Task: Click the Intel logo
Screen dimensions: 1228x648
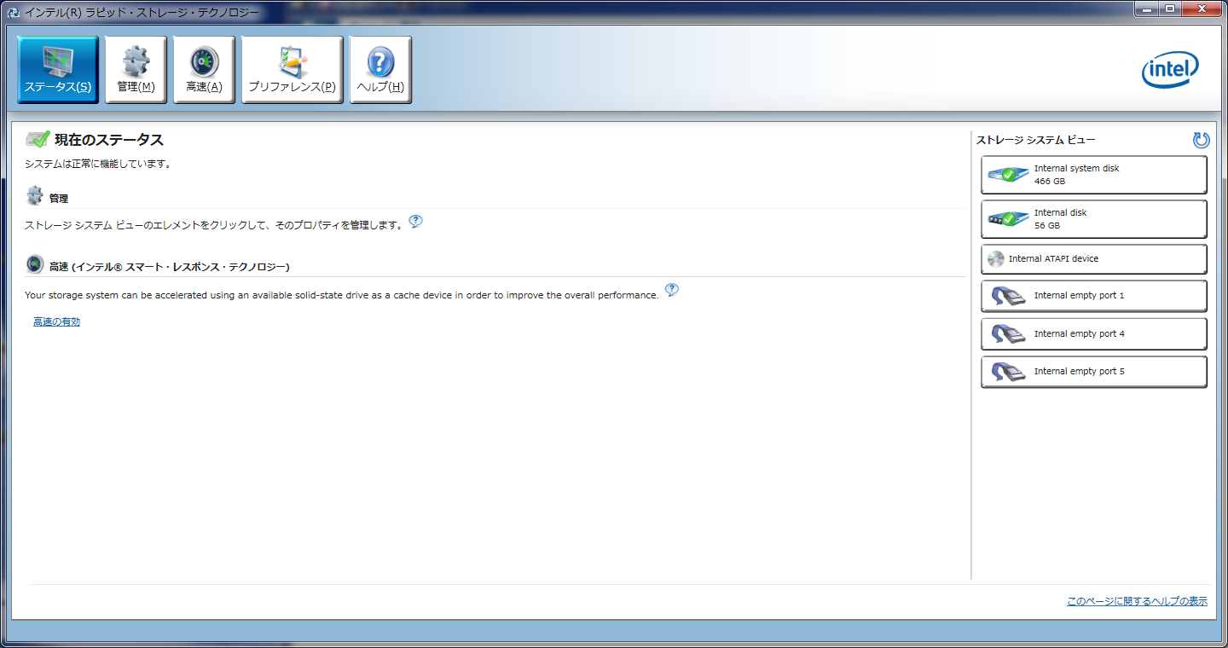Action: click(x=1170, y=70)
